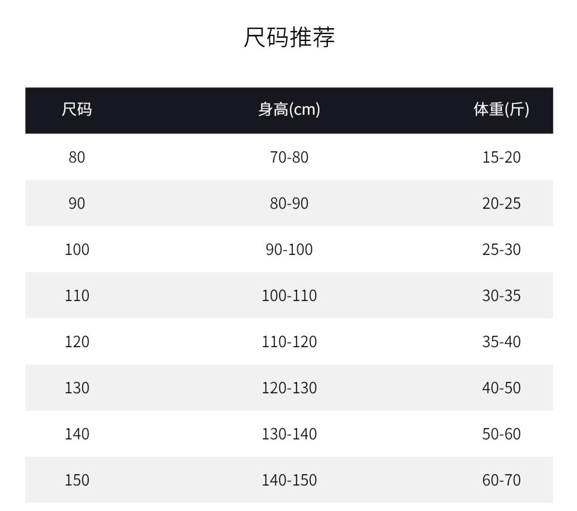
Task: Select size 150 in the 尺码 column
Action: [77, 480]
